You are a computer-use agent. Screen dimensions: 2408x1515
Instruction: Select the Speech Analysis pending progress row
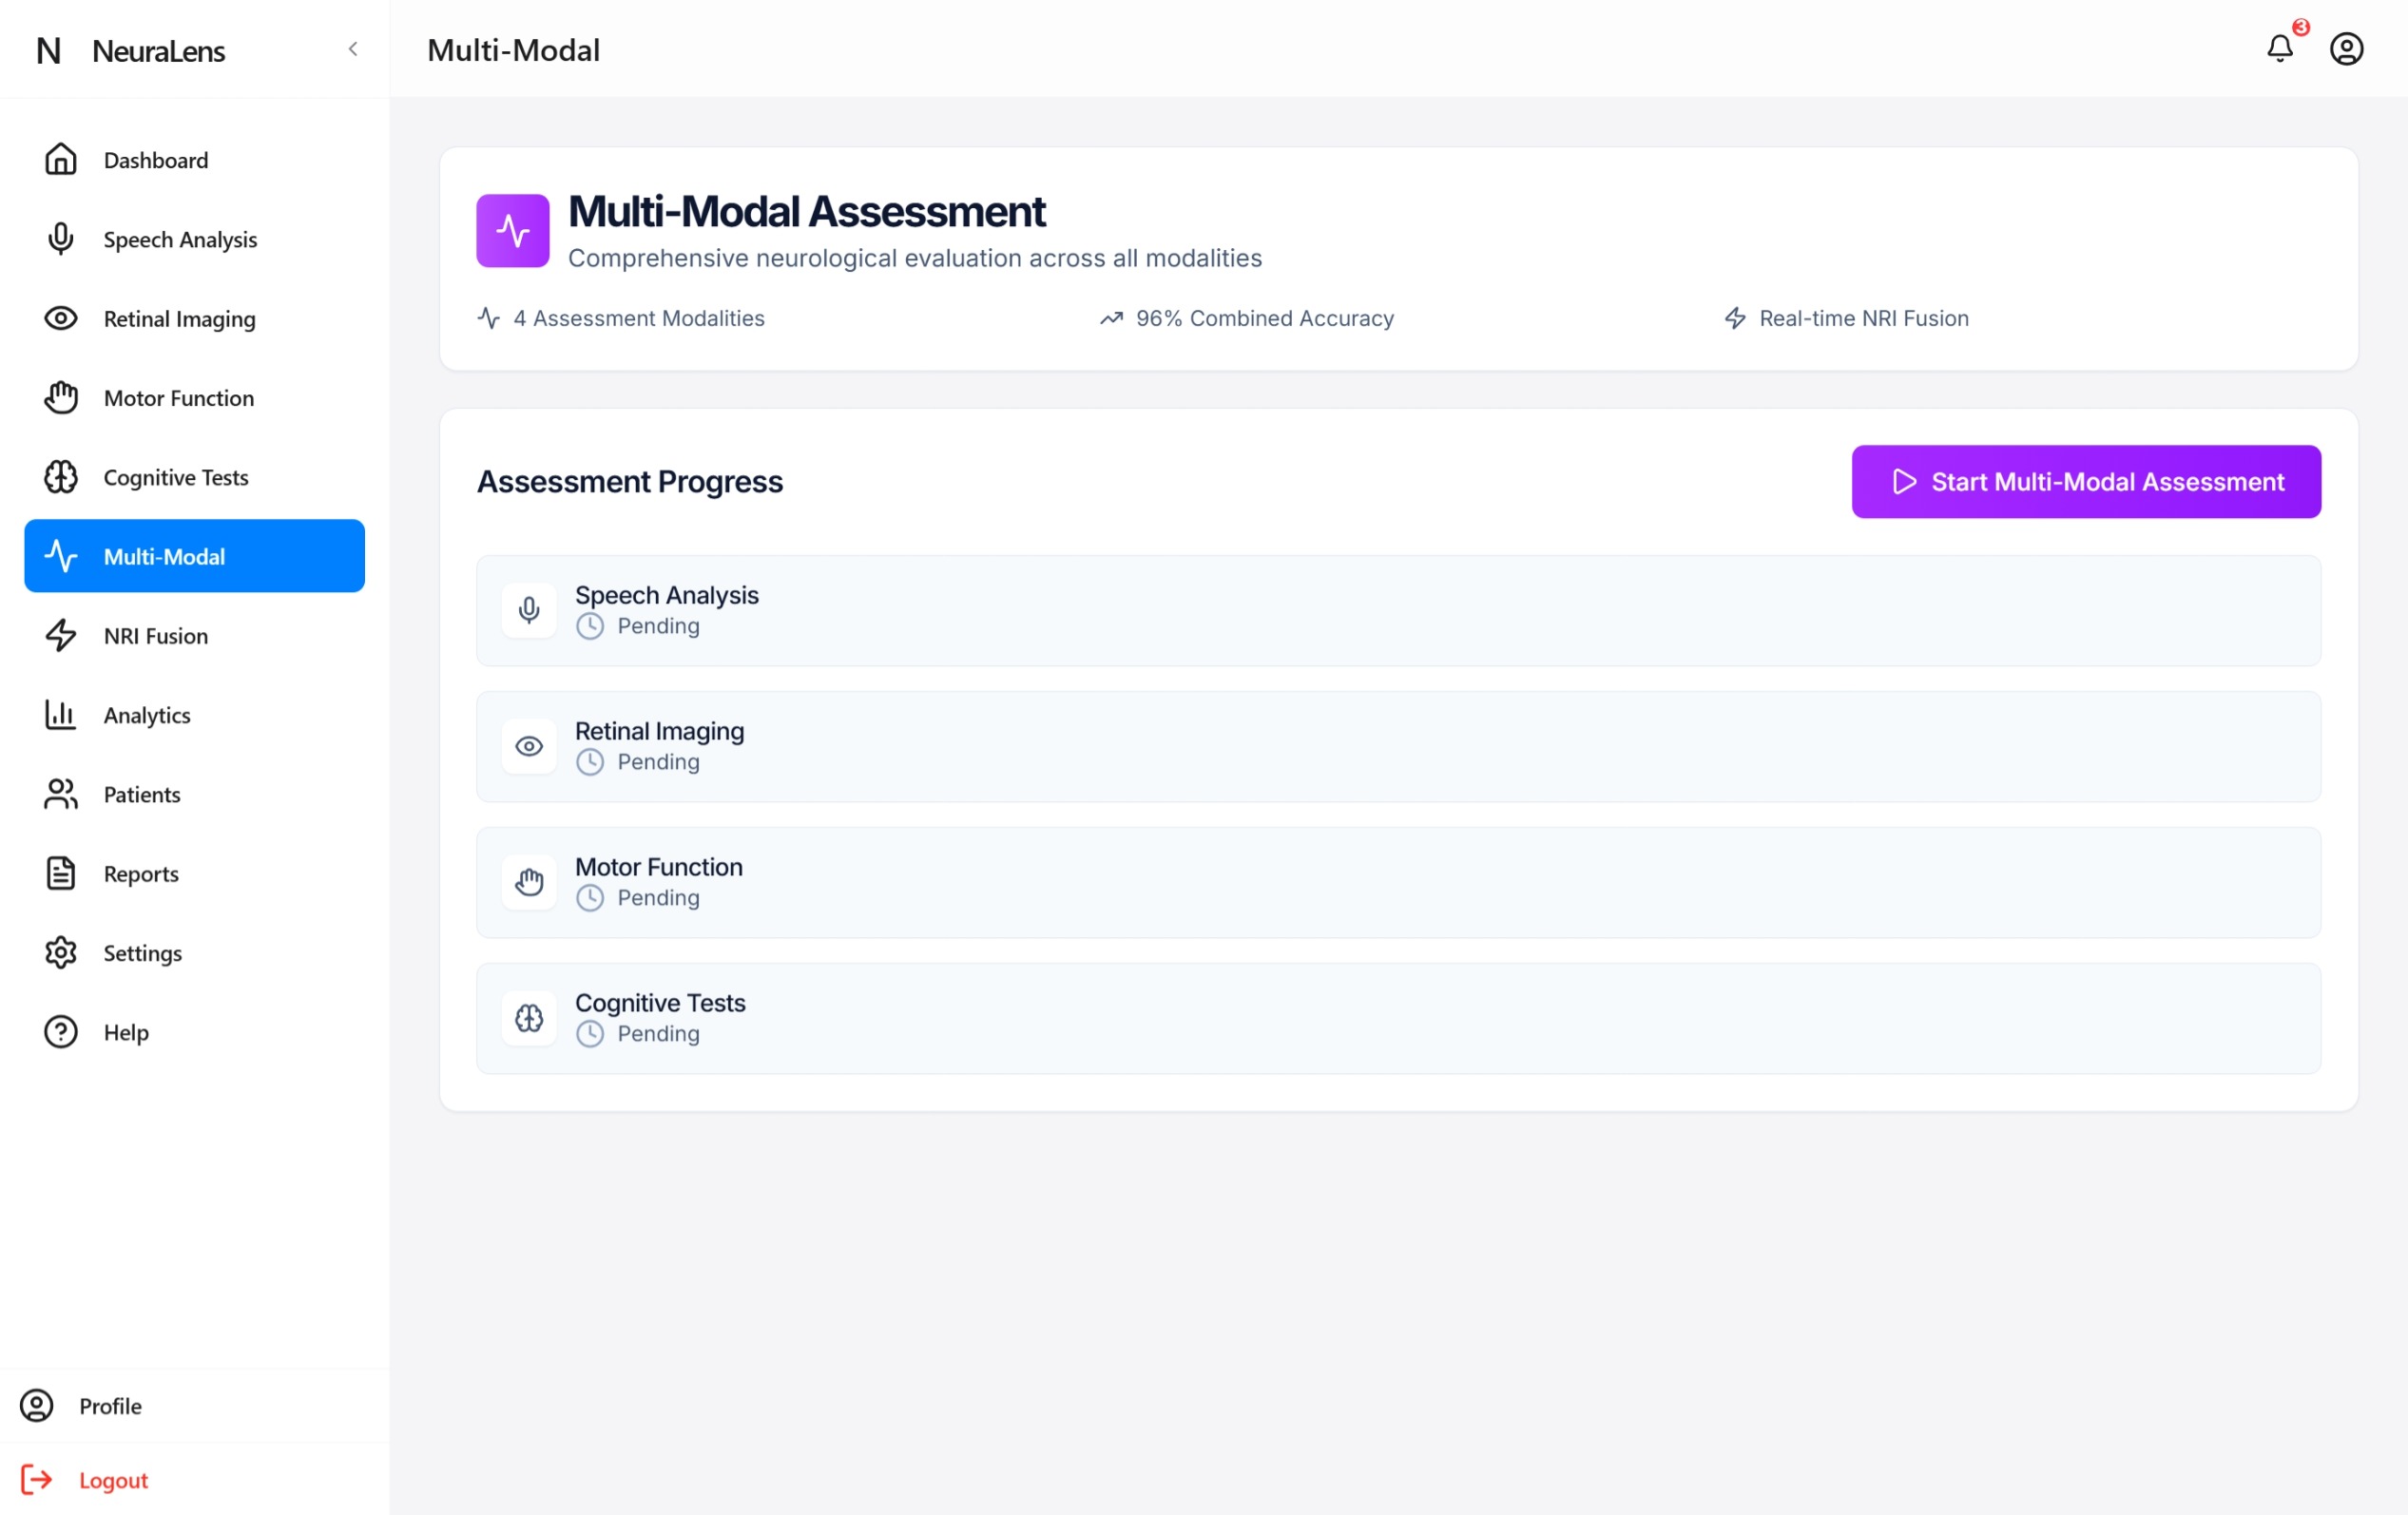[1397, 610]
